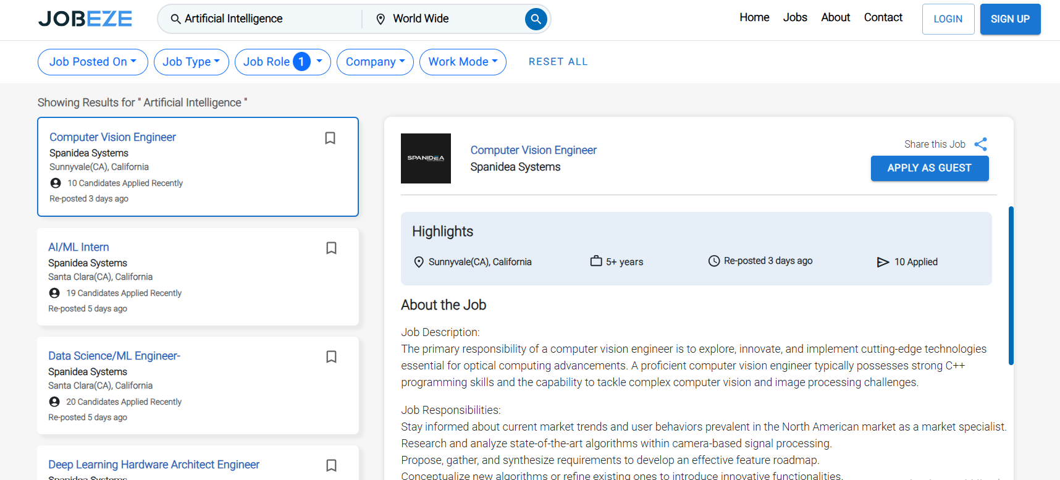Open Deep Learning Hardware Architect Engineer job title
The width and height of the screenshot is (1060, 480).
(154, 465)
